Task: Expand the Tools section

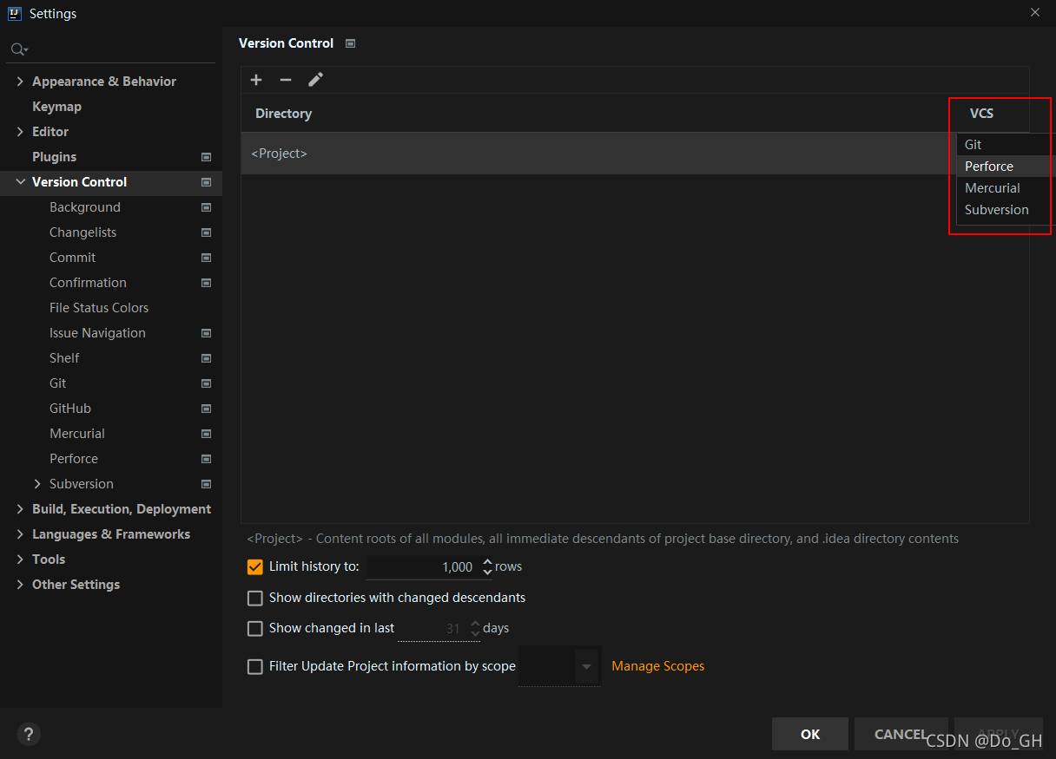Action: click(20, 559)
